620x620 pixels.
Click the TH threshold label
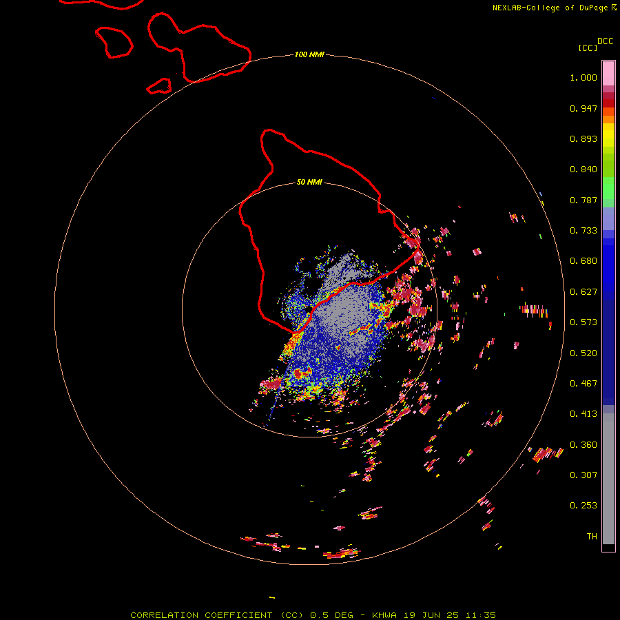(x=592, y=537)
